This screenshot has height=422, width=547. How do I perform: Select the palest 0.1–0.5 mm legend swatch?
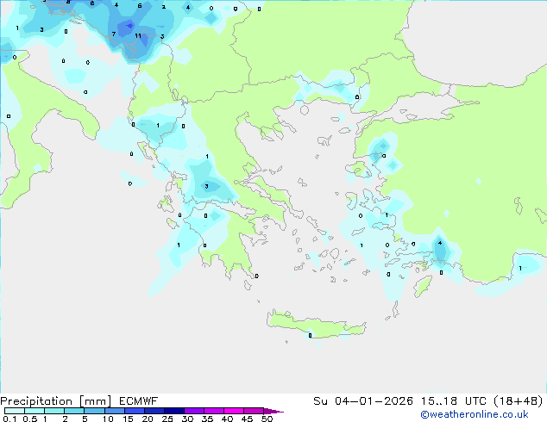15,411
